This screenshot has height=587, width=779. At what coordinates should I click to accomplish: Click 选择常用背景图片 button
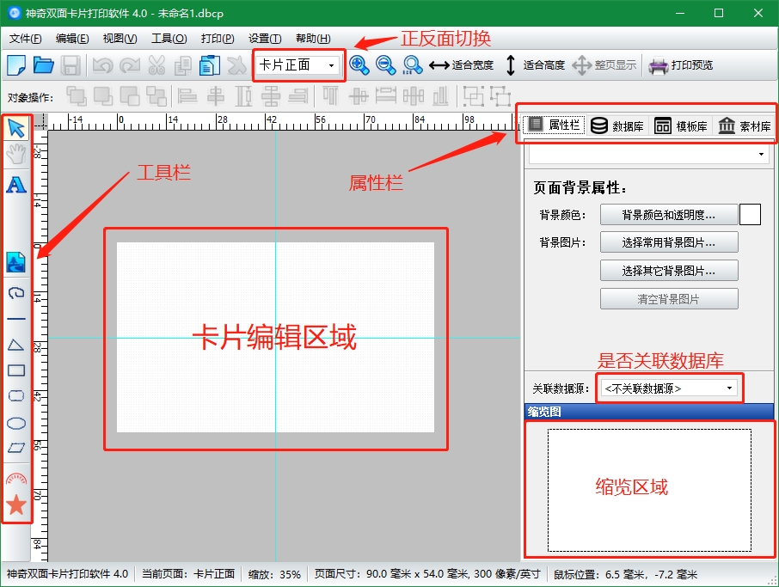(x=668, y=242)
